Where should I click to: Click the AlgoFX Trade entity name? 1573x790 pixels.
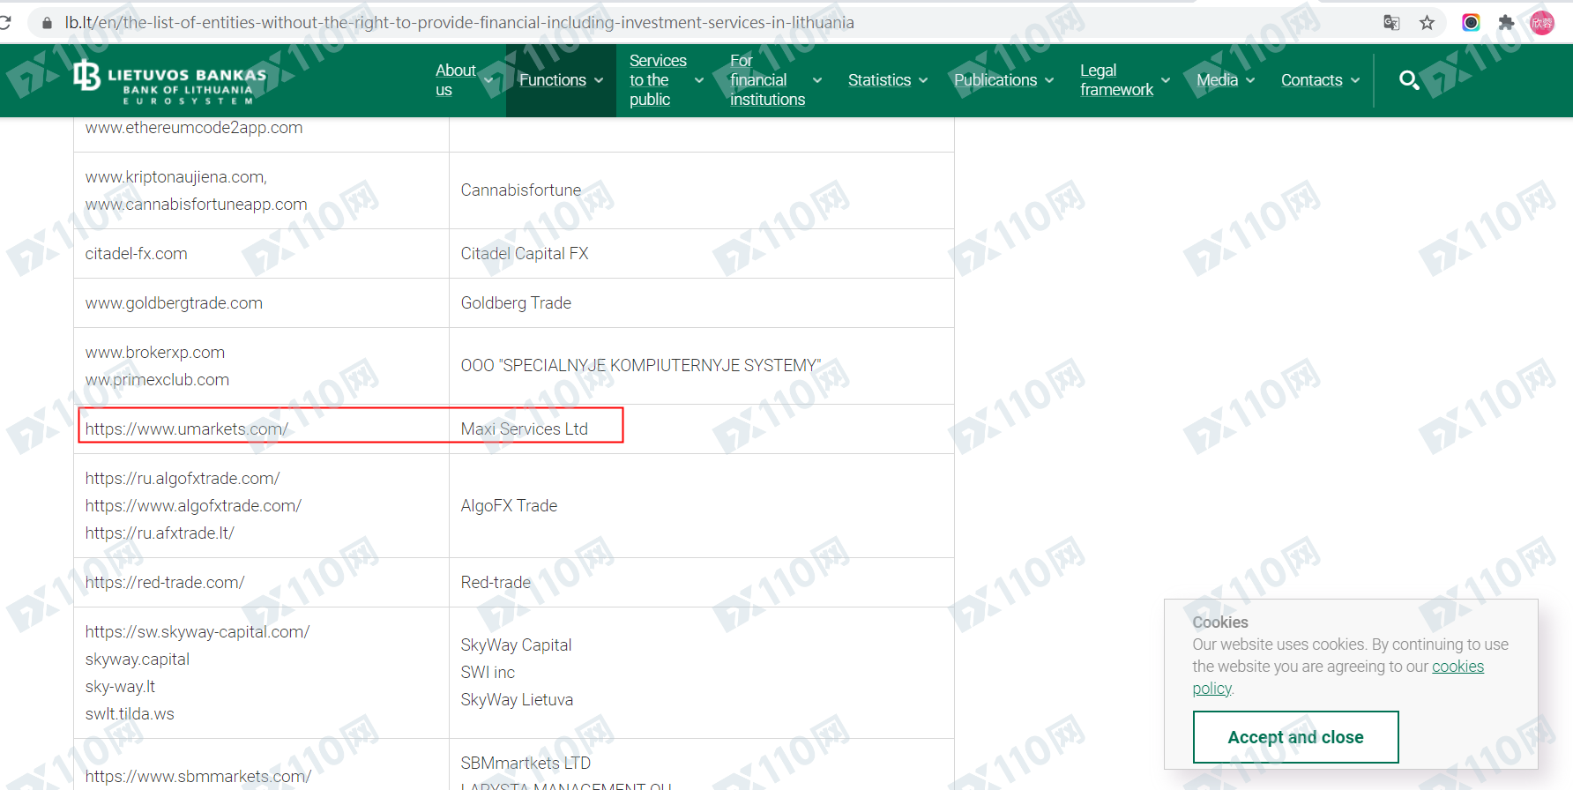(509, 506)
